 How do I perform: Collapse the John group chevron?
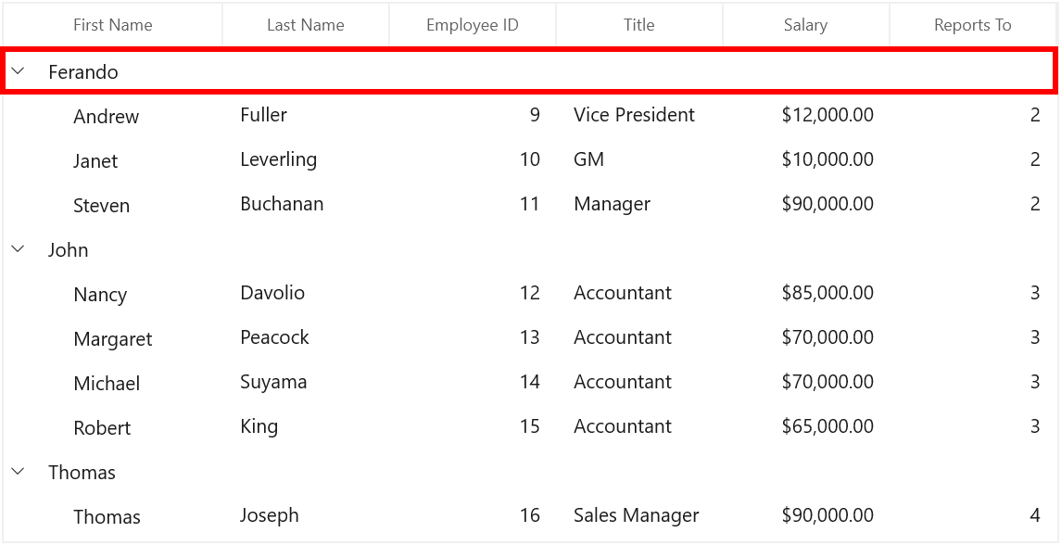pyautogui.click(x=19, y=249)
